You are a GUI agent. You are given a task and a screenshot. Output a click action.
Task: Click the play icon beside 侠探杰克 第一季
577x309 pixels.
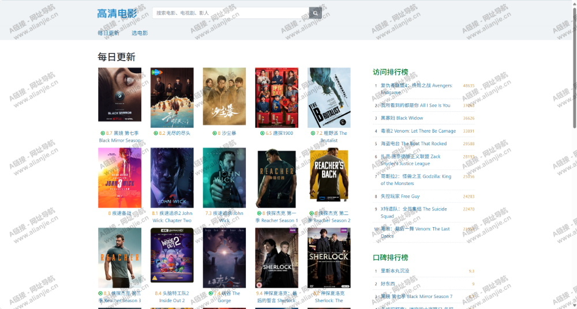tap(260, 213)
